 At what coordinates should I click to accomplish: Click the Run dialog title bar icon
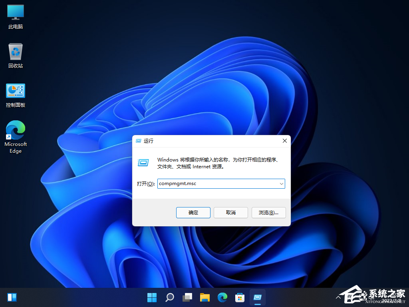pos(138,141)
